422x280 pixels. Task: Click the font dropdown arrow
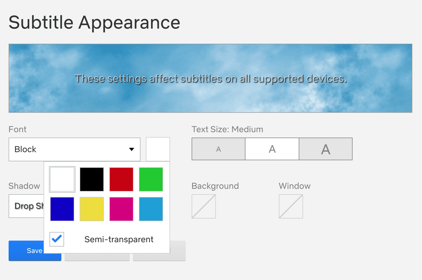click(132, 149)
